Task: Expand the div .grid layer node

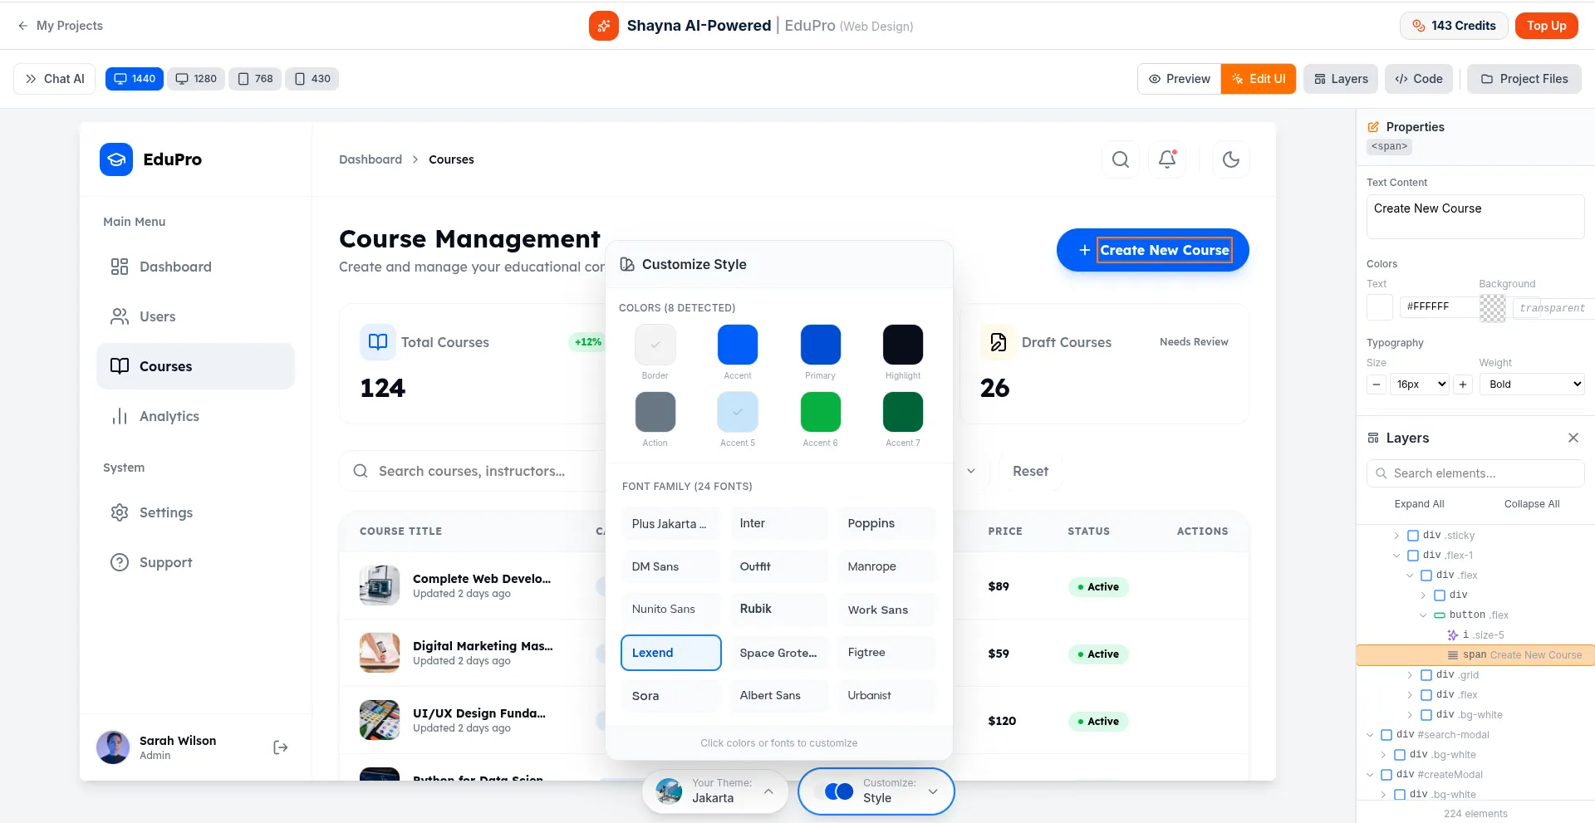Action: pos(1410,675)
